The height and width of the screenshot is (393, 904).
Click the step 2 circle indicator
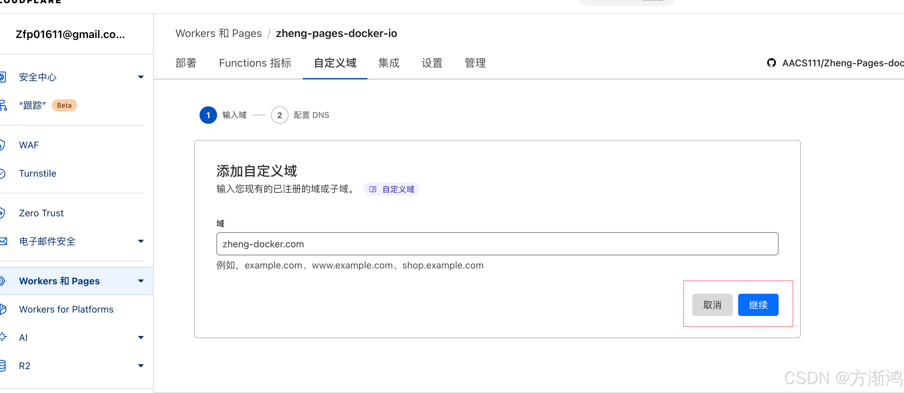pos(279,115)
